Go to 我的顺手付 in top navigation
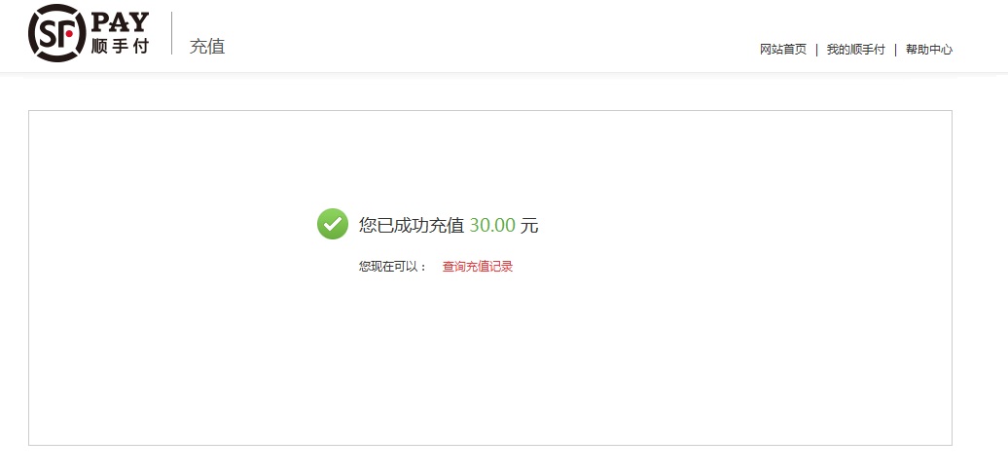 (855, 50)
